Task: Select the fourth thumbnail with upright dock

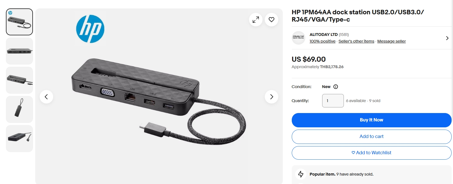Action: [x=19, y=109]
